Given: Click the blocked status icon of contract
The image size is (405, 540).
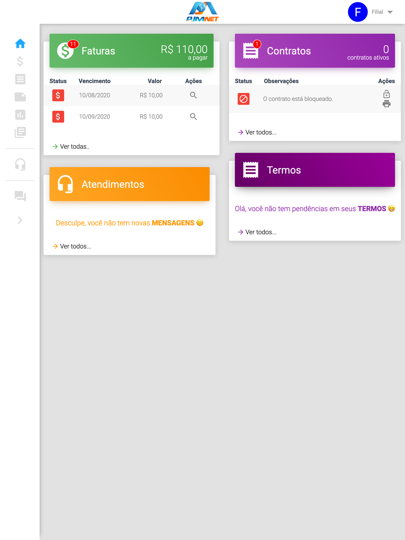Looking at the screenshot, I should point(243,99).
